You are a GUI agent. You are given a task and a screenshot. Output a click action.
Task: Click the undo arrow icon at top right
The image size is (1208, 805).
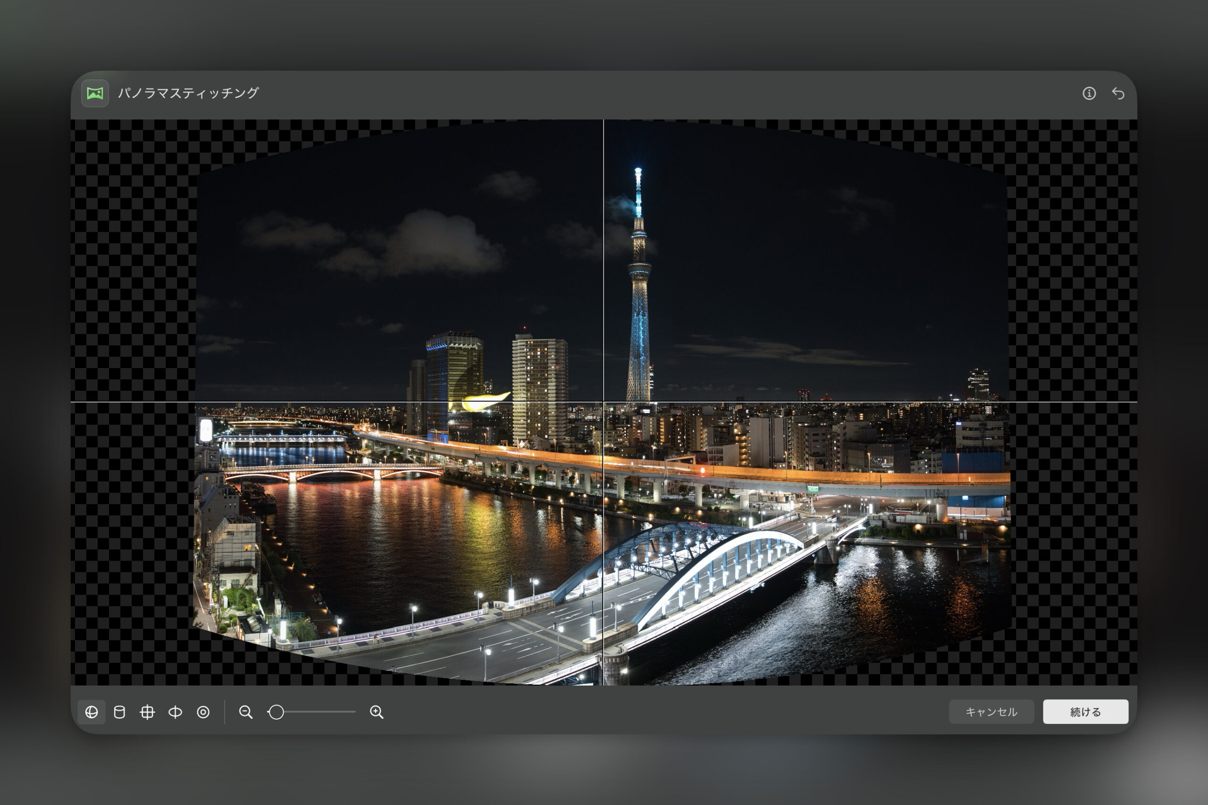point(1118,93)
